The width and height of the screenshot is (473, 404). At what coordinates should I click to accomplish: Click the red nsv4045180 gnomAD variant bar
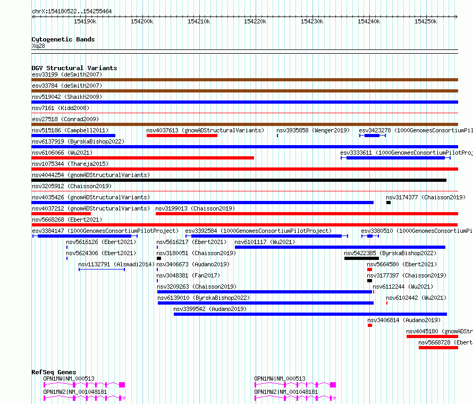[x=432, y=336]
